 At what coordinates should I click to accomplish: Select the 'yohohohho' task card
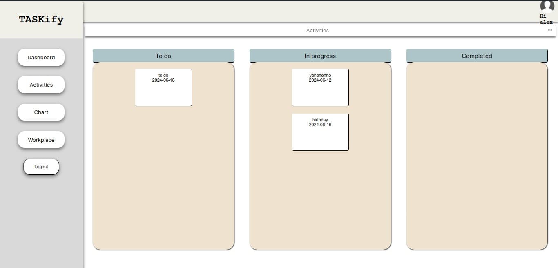coord(320,87)
